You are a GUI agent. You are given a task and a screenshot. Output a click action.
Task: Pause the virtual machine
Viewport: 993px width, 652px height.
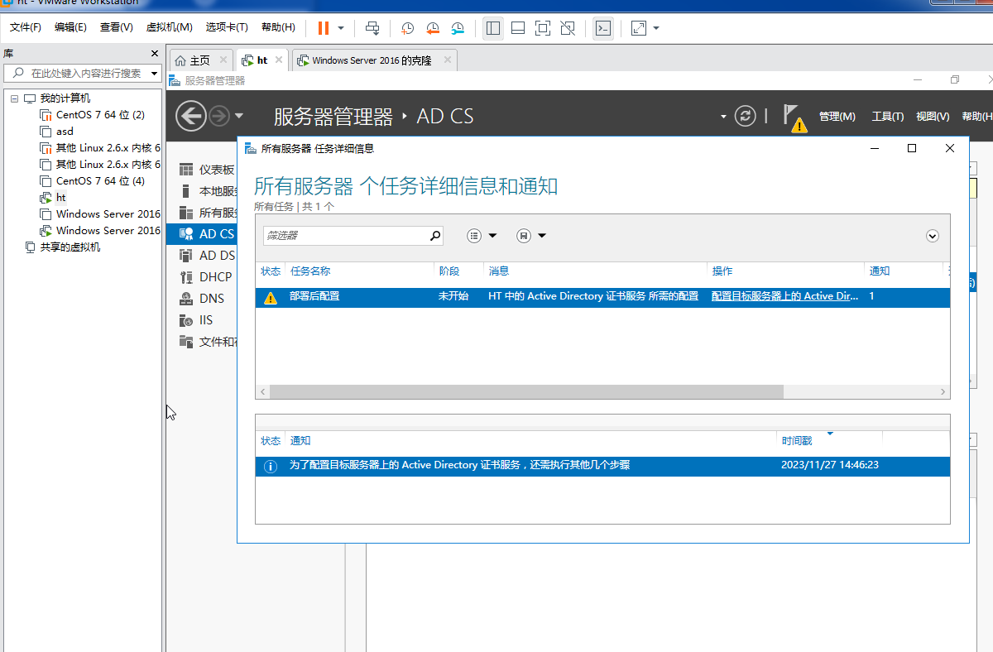(323, 28)
